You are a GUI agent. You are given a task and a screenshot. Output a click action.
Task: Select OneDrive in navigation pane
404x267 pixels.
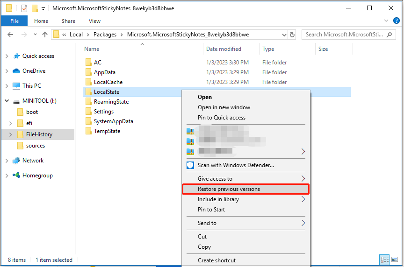[x=34, y=71]
